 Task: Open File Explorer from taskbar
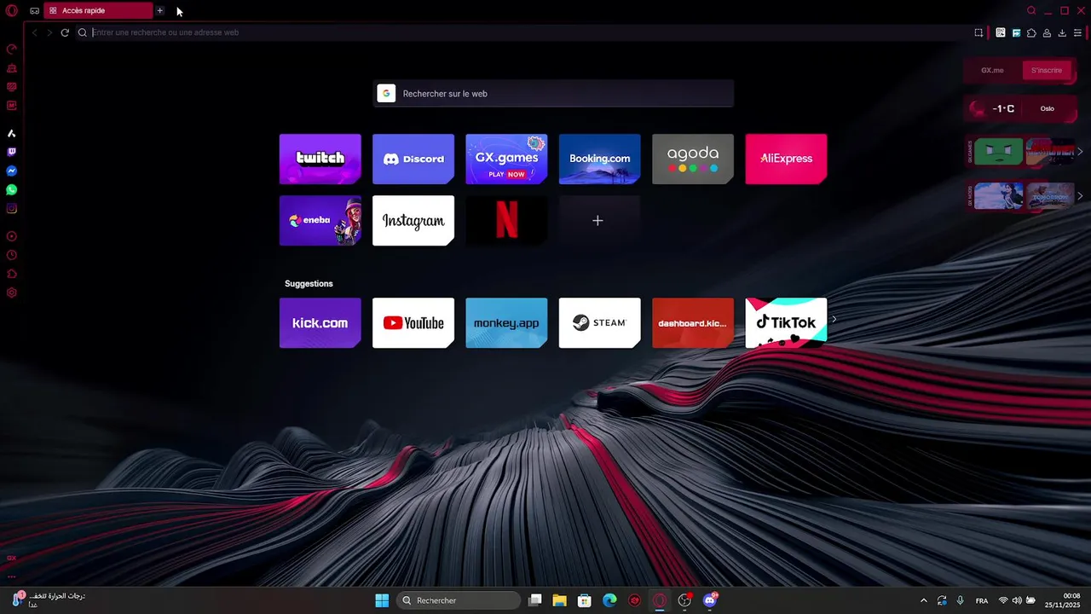[x=559, y=600]
